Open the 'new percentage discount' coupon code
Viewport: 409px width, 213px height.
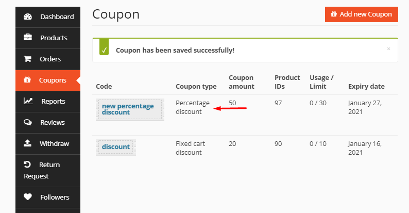pyautogui.click(x=128, y=109)
